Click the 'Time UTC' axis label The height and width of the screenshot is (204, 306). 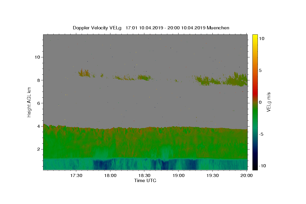[145, 181]
